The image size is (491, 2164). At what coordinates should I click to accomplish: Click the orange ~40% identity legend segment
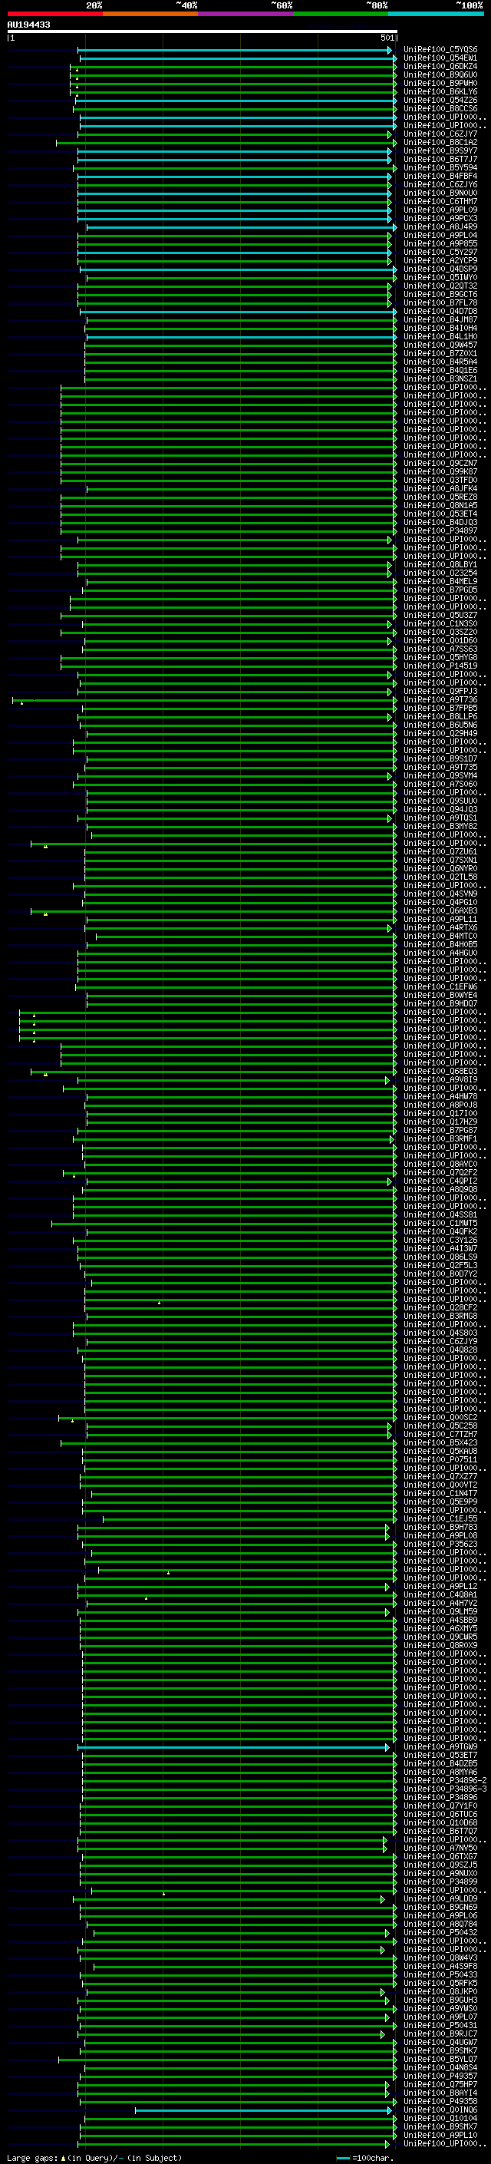[150, 14]
